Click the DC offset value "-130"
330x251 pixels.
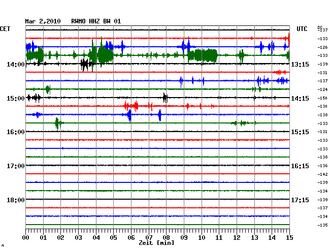pos(322,106)
